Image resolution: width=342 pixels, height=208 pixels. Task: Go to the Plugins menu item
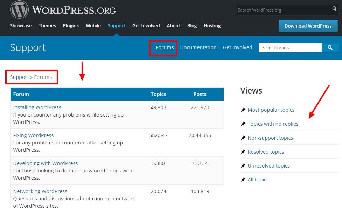point(71,25)
